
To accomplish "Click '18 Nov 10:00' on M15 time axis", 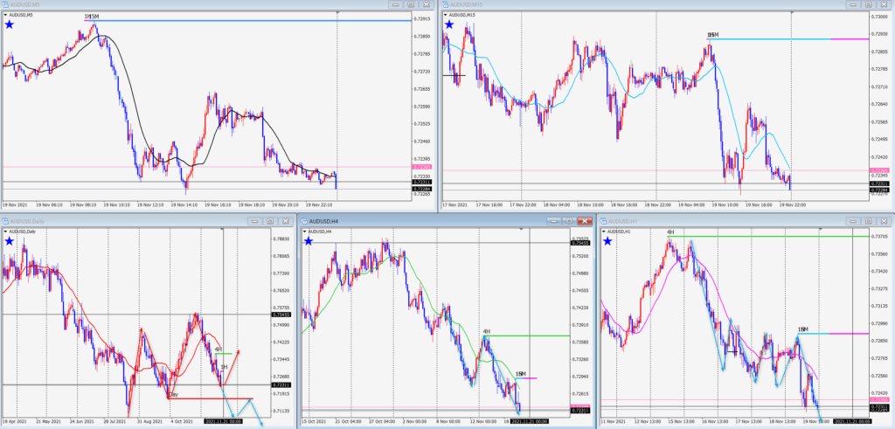I will (589, 204).
